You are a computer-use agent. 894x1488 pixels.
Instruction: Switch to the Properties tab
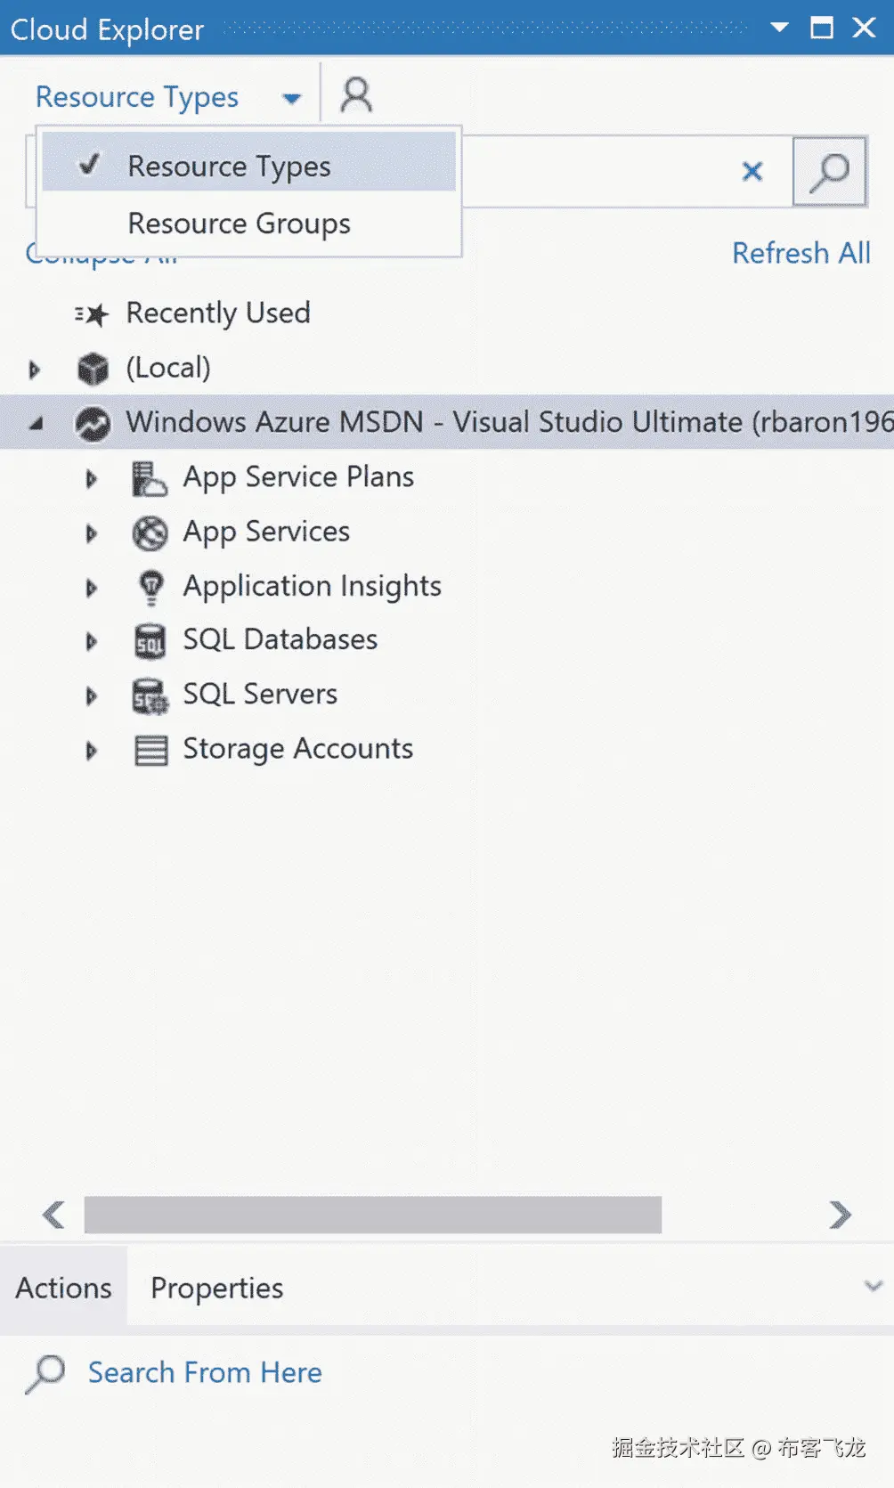click(216, 1288)
